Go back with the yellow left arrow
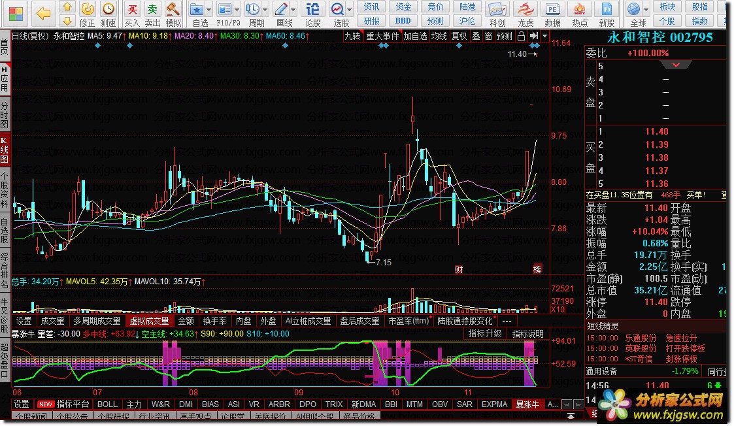This screenshot has width=734, height=426. click(43, 13)
